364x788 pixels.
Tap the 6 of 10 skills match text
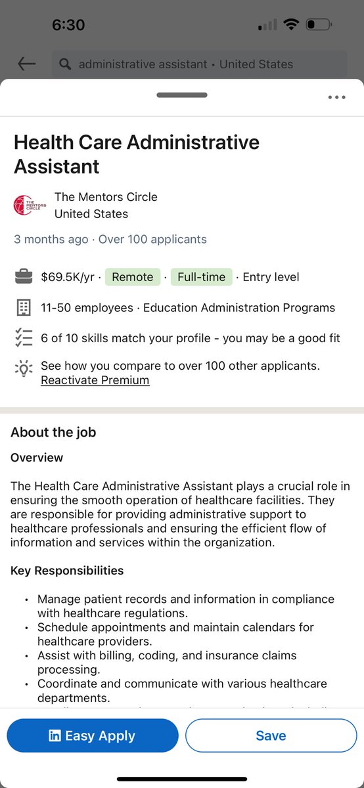[x=191, y=337]
